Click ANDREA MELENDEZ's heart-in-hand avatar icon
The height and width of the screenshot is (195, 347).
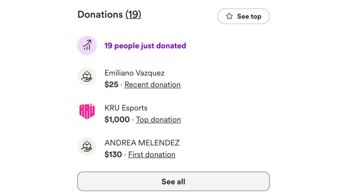click(x=87, y=147)
